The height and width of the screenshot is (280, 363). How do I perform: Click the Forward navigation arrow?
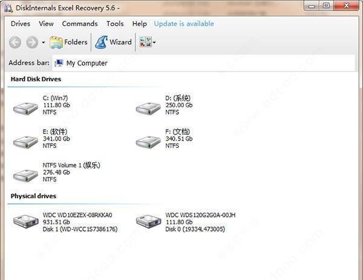coord(32,42)
